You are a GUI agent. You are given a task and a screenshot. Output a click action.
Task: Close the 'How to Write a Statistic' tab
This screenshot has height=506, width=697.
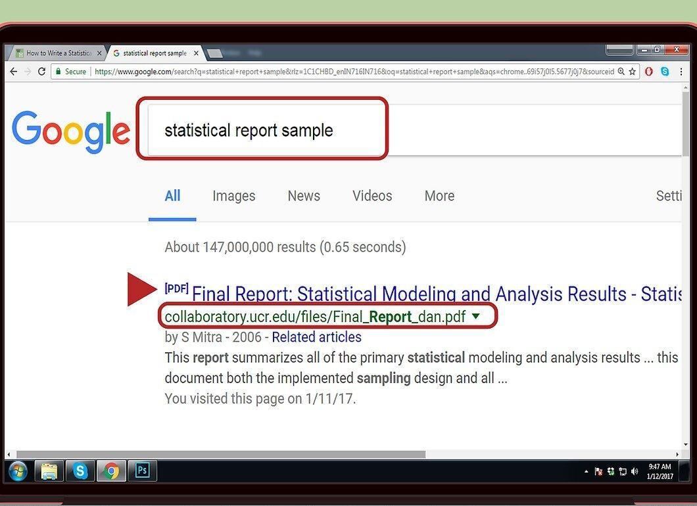click(99, 53)
